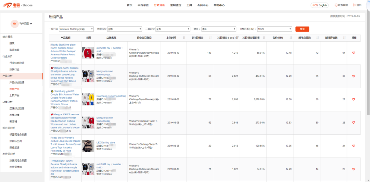Open the 价格区间(RM) 10-20 dropdown
The width and height of the screenshot is (370, 182).
coord(275,29)
